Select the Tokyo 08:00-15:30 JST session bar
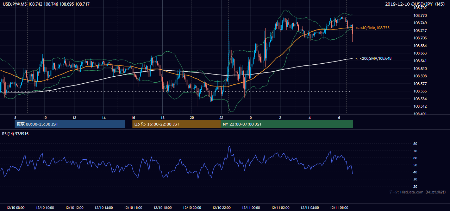The image size is (450, 211). click(x=70, y=124)
